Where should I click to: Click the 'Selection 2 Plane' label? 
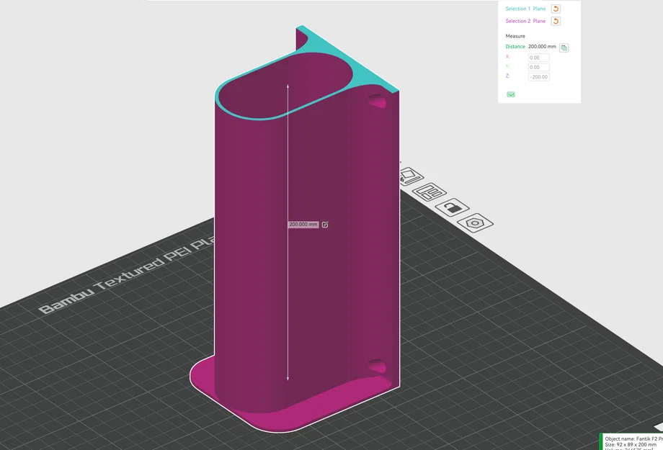click(525, 21)
